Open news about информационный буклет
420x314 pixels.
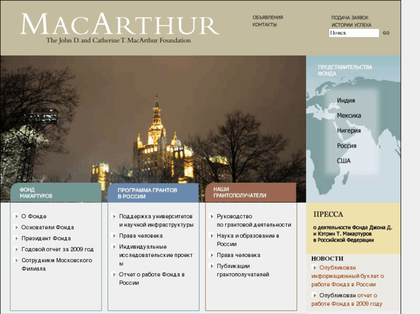[348, 276]
